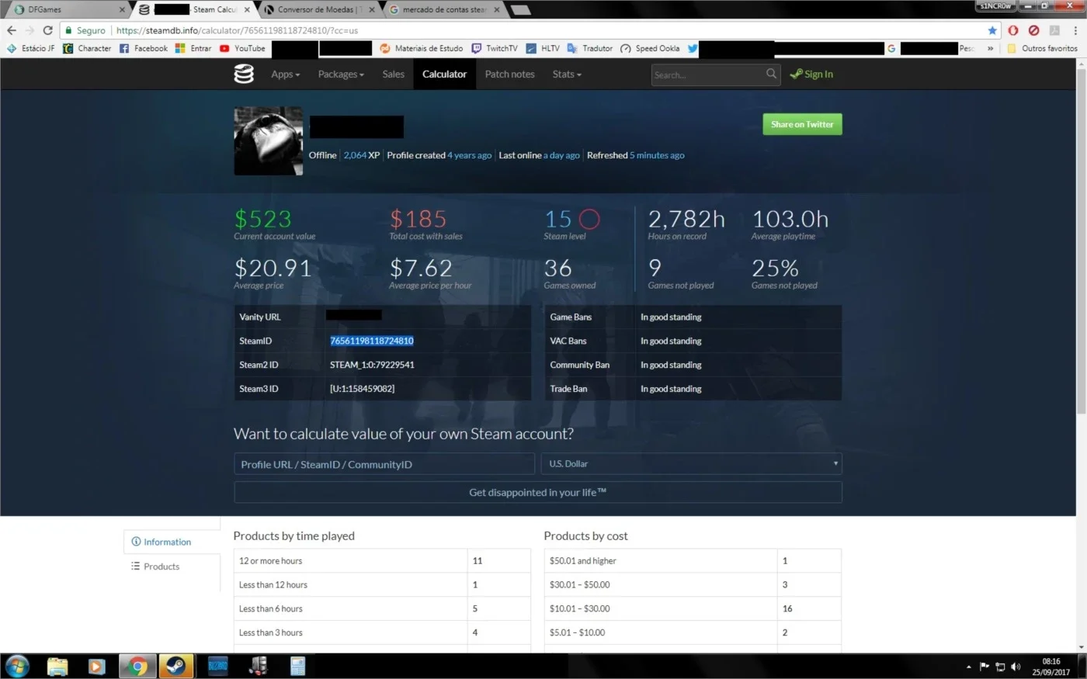The image size is (1087, 679).
Task: Open the Patch notes tab
Action: click(x=509, y=74)
